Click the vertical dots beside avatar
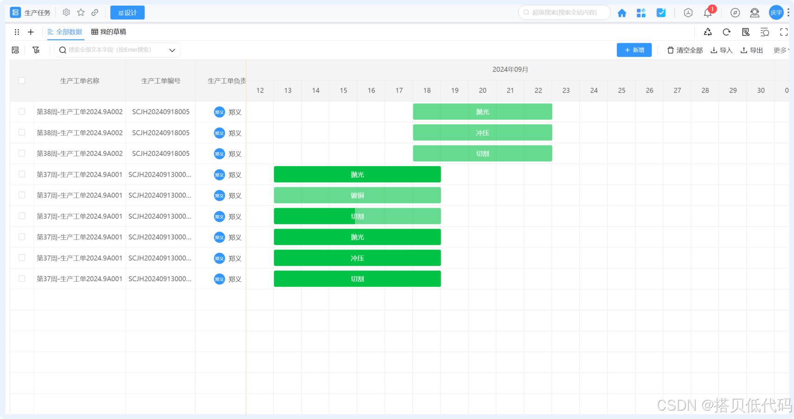Image resolution: width=794 pixels, height=419 pixels. click(x=788, y=13)
